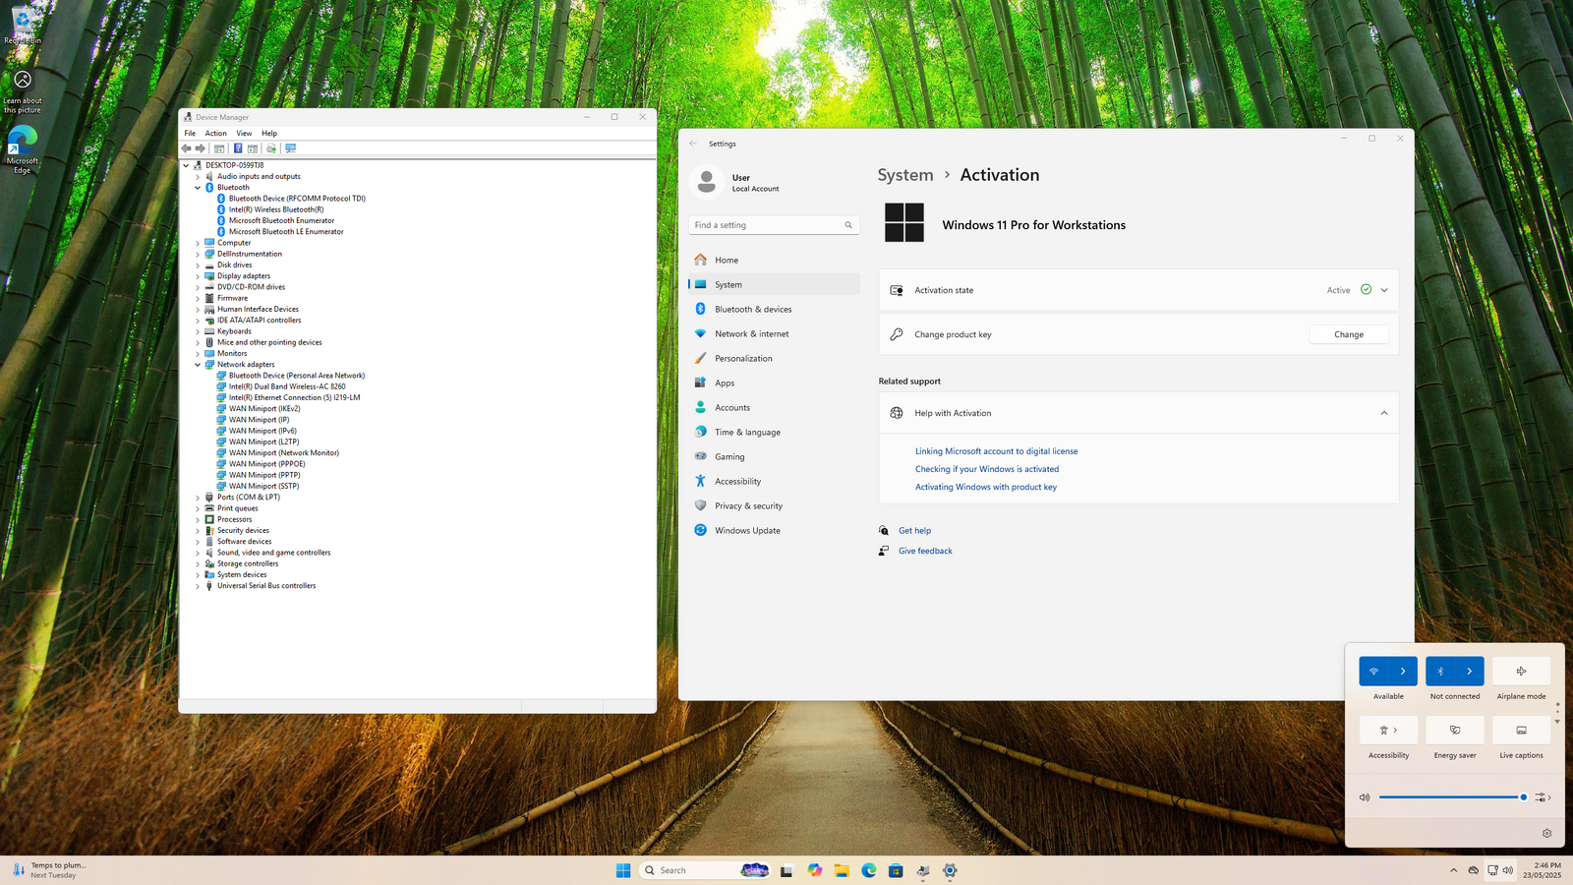Toggle Live captions in quick settings

tap(1521, 730)
